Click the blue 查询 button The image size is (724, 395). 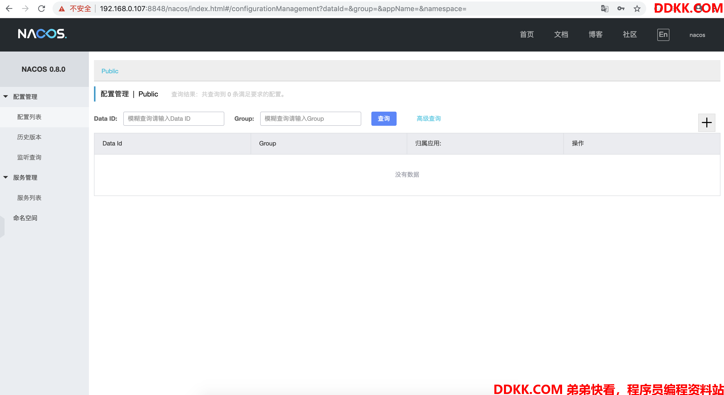pos(384,118)
